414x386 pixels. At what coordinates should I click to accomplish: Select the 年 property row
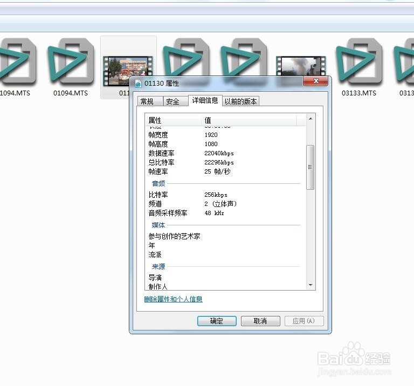pos(225,245)
